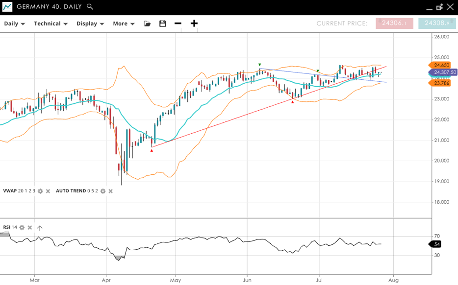The width and height of the screenshot is (458, 285).
Task: Zoom in the chart with plus icon
Action: tap(194, 24)
